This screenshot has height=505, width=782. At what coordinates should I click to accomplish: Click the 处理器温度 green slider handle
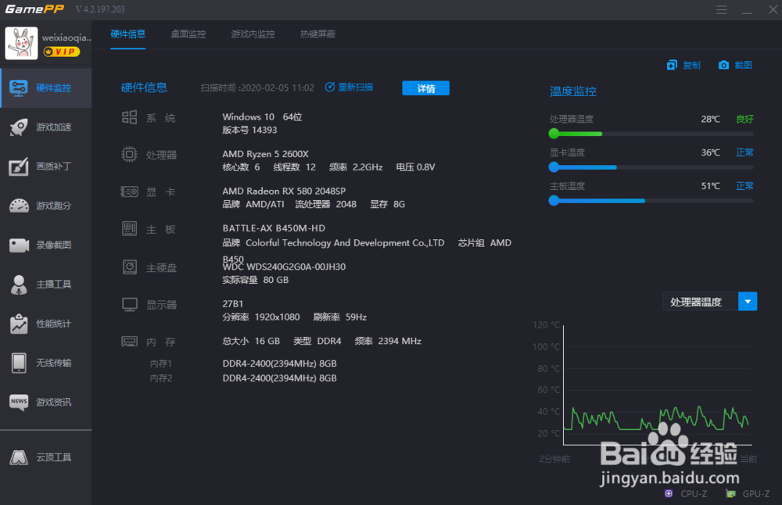pos(554,134)
